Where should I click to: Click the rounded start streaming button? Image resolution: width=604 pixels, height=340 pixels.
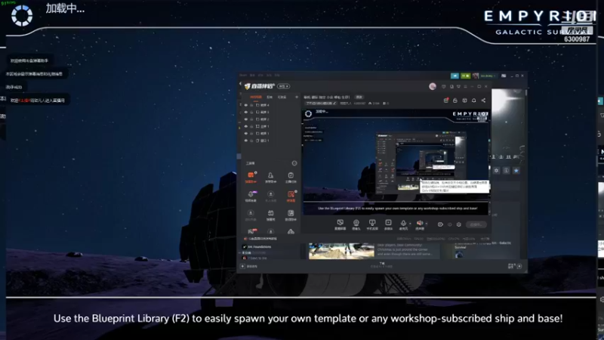[476, 224]
